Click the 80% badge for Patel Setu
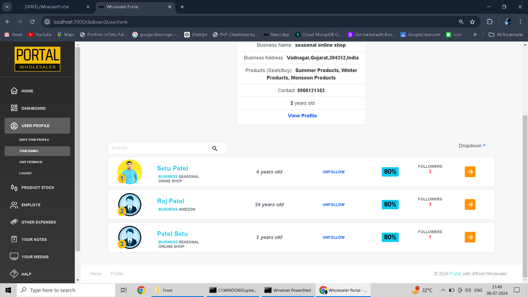 coord(390,237)
